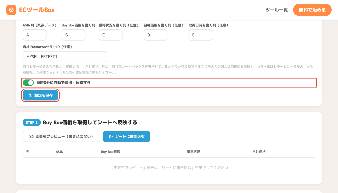Click the seller ID help description text
The height and width of the screenshot is (193, 338).
[168, 69]
